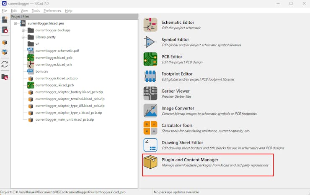Click the Drawing Sheet Editor title text
The height and width of the screenshot is (195, 310).
(x=182, y=143)
